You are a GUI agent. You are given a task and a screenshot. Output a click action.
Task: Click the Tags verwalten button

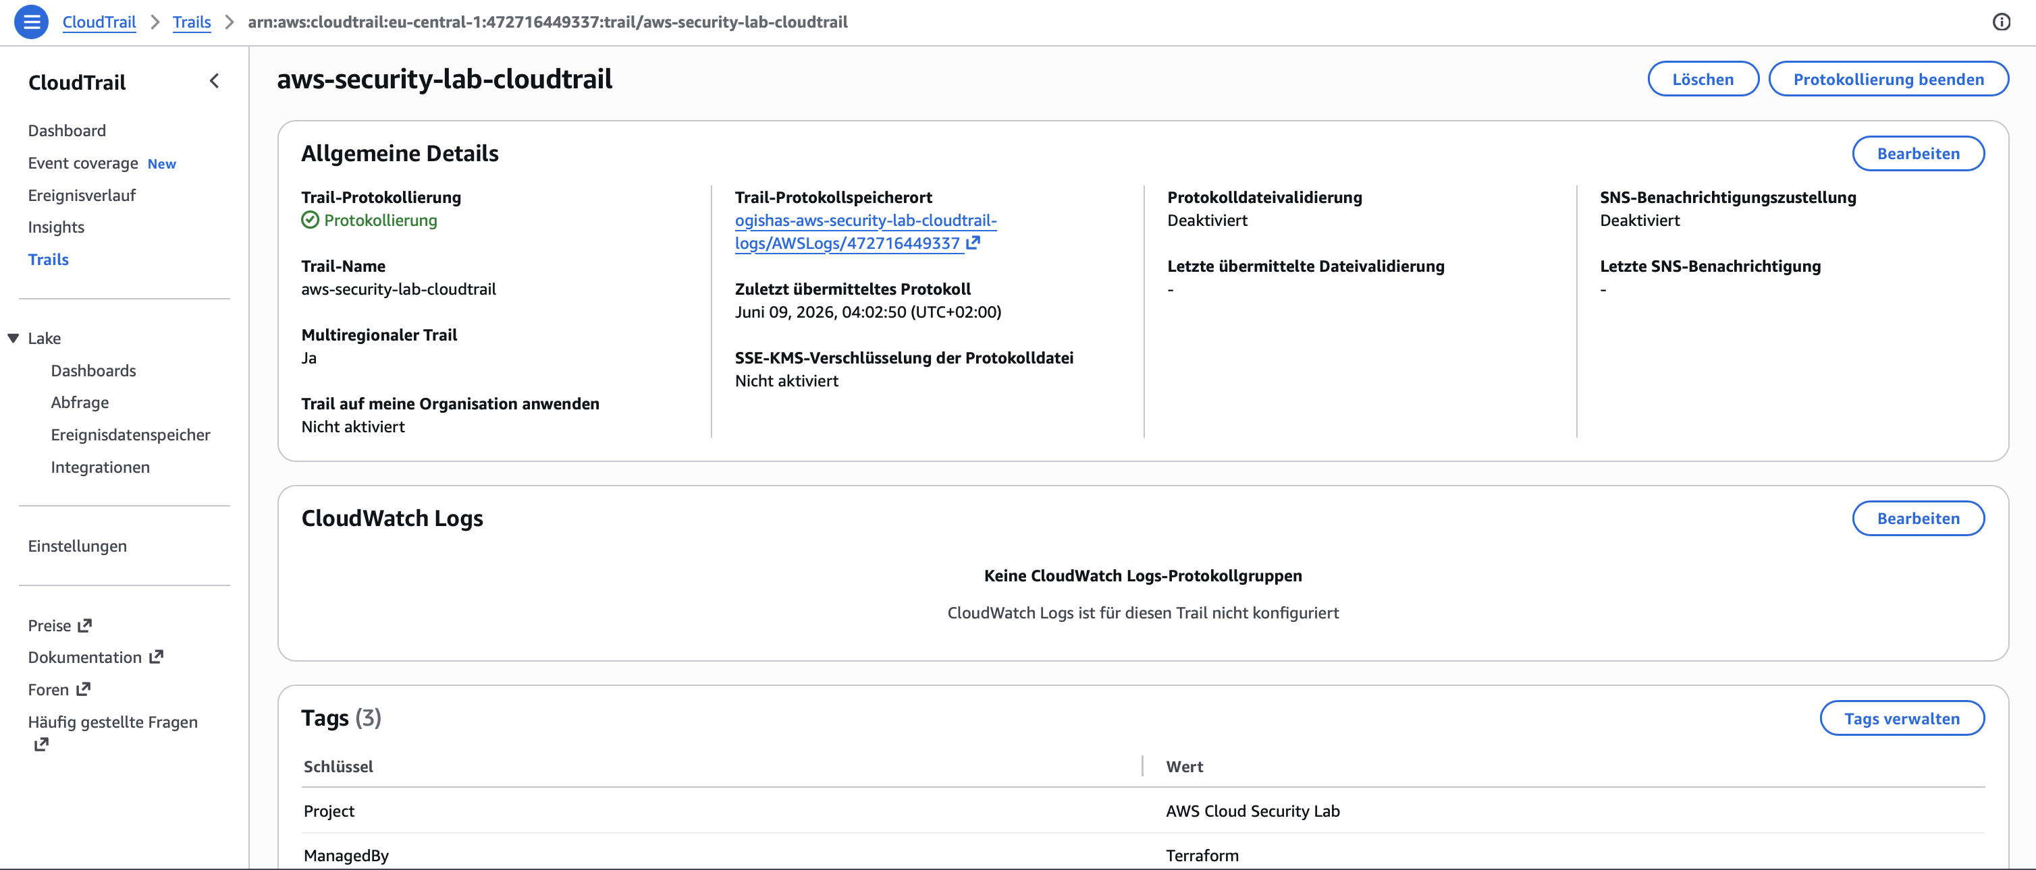click(x=1902, y=718)
